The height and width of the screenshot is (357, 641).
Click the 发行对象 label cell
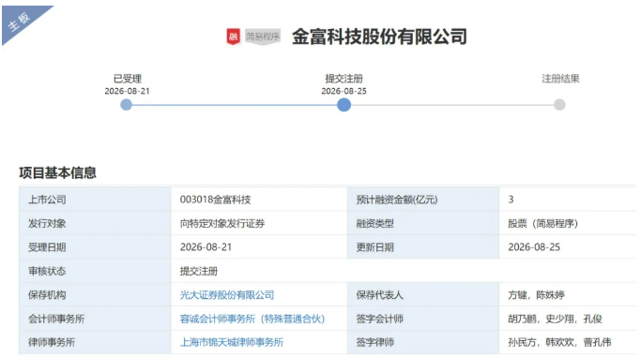(x=95, y=224)
